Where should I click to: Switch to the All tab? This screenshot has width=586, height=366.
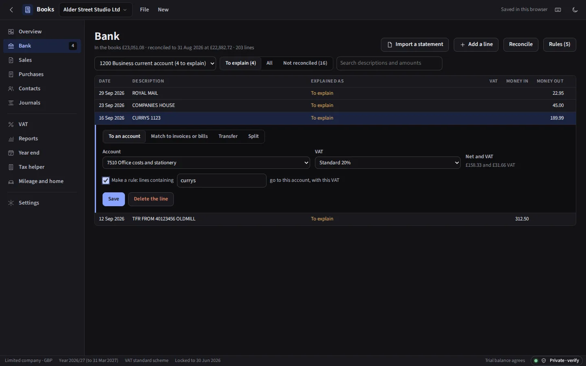point(269,63)
